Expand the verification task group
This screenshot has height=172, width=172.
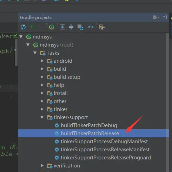pos(42,166)
